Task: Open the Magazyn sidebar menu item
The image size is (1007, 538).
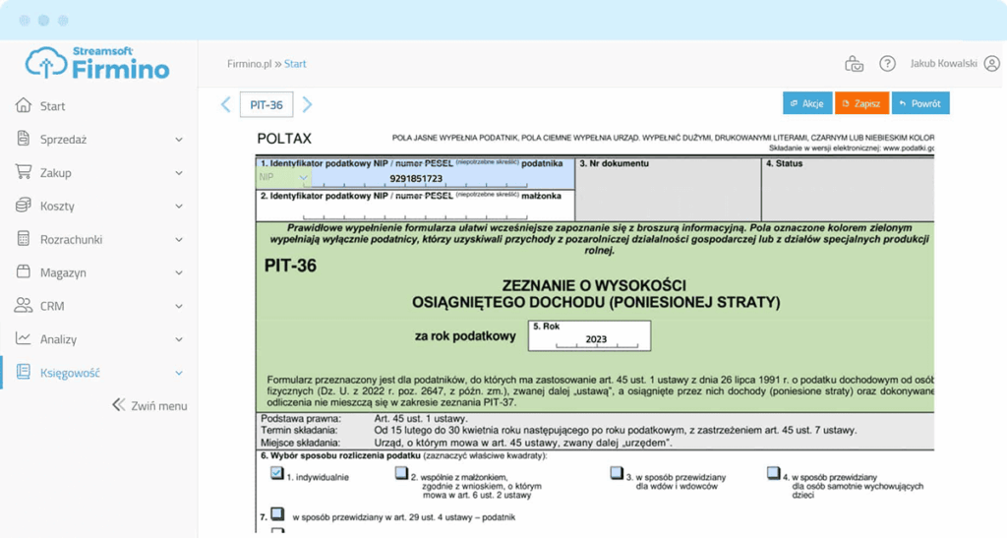Action: point(63,272)
